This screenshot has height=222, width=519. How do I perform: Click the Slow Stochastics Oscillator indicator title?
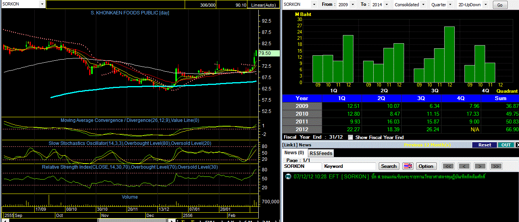pos(130,143)
